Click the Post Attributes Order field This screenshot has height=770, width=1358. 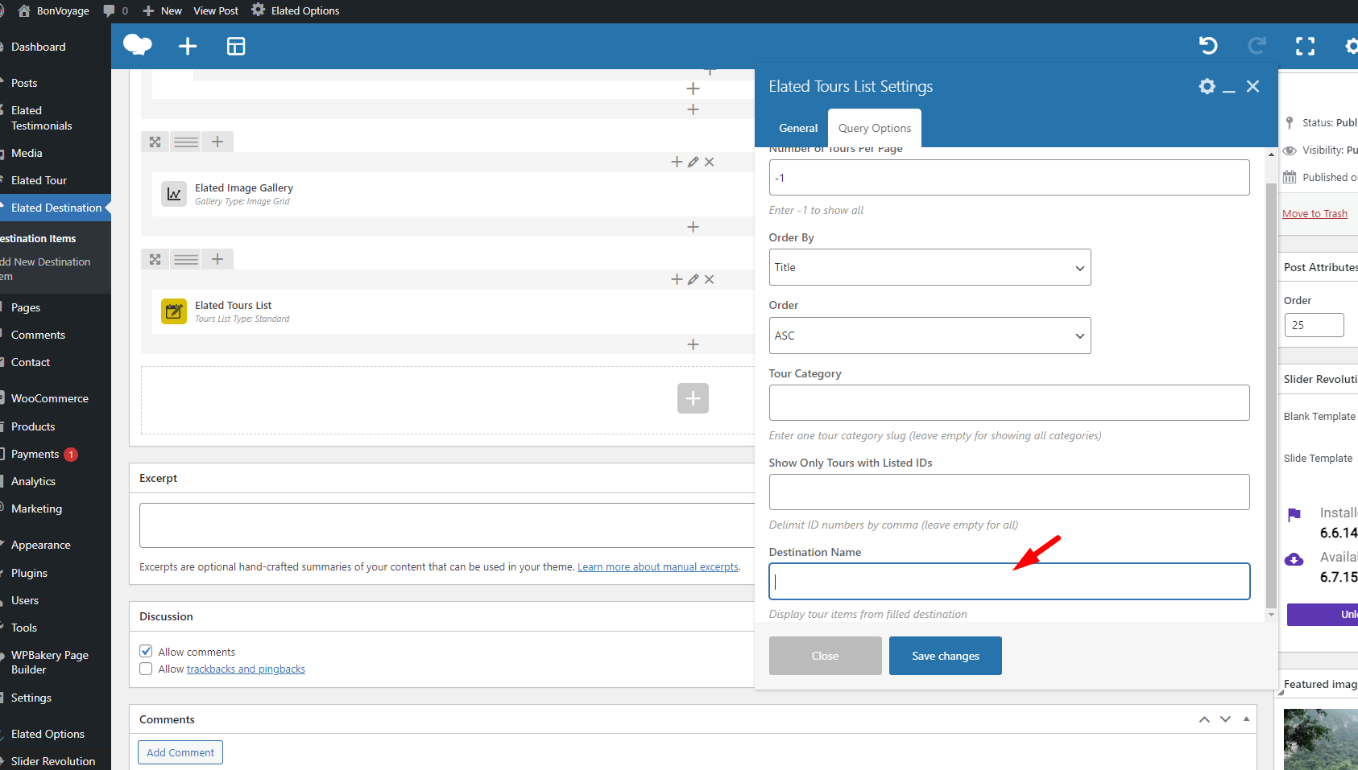[1314, 325]
